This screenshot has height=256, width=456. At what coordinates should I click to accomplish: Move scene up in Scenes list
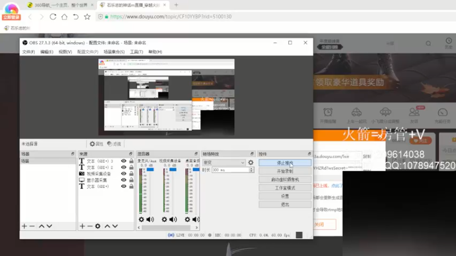point(42,226)
